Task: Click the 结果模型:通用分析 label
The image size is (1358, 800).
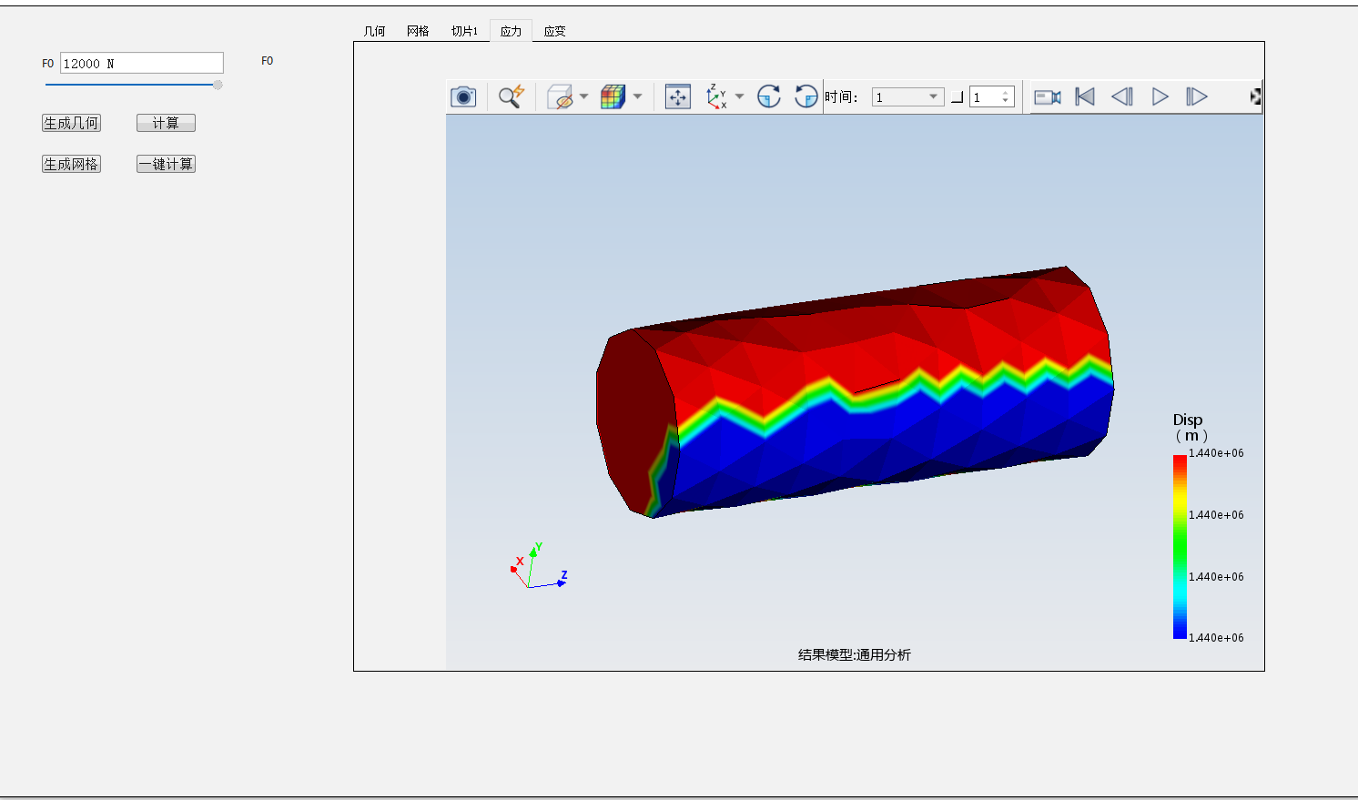Action: 854,654
